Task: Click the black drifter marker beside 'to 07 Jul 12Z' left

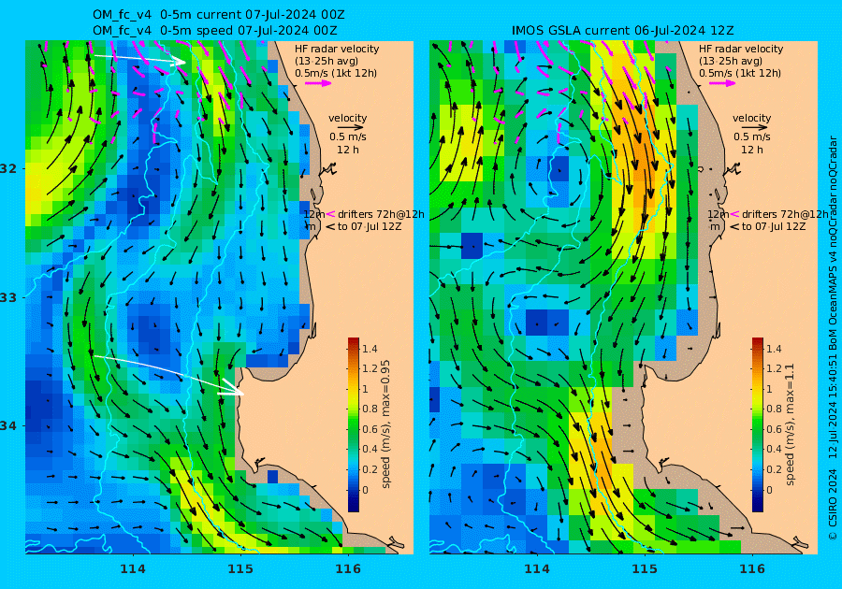Action: click(x=330, y=227)
